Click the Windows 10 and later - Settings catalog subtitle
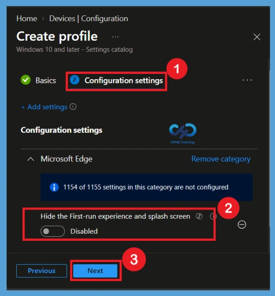 [75, 49]
